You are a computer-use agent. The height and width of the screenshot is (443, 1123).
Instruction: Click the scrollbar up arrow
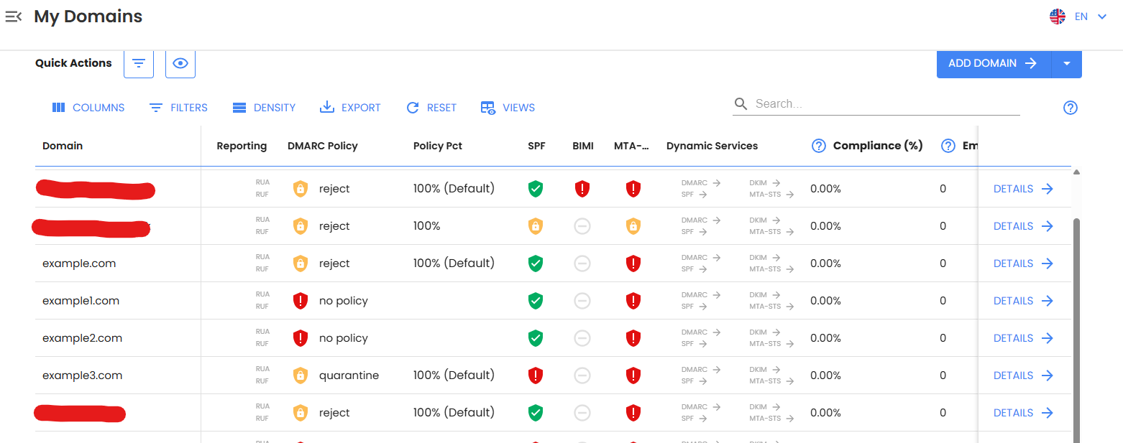coord(1076,172)
